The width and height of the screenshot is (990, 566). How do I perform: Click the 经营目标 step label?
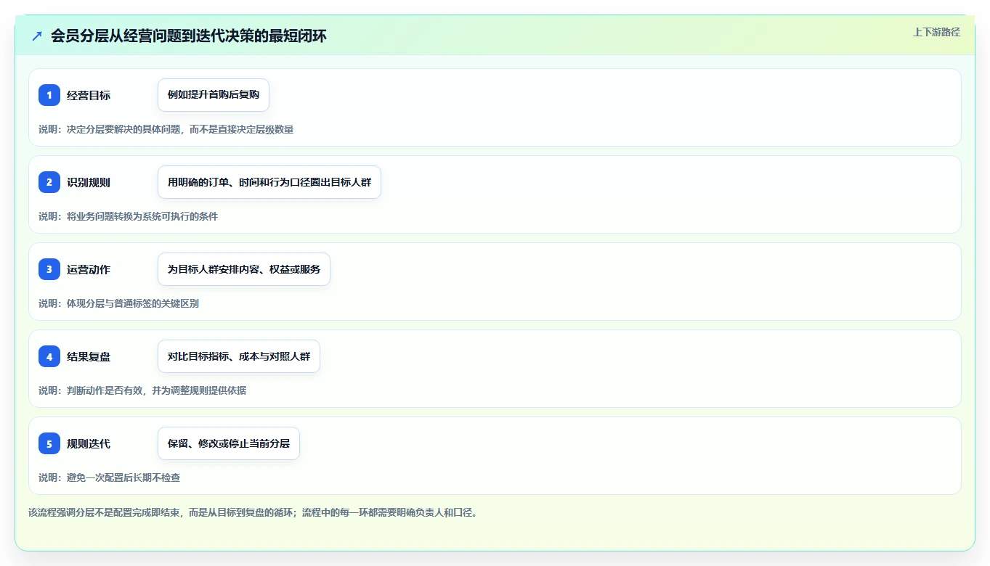[89, 95]
